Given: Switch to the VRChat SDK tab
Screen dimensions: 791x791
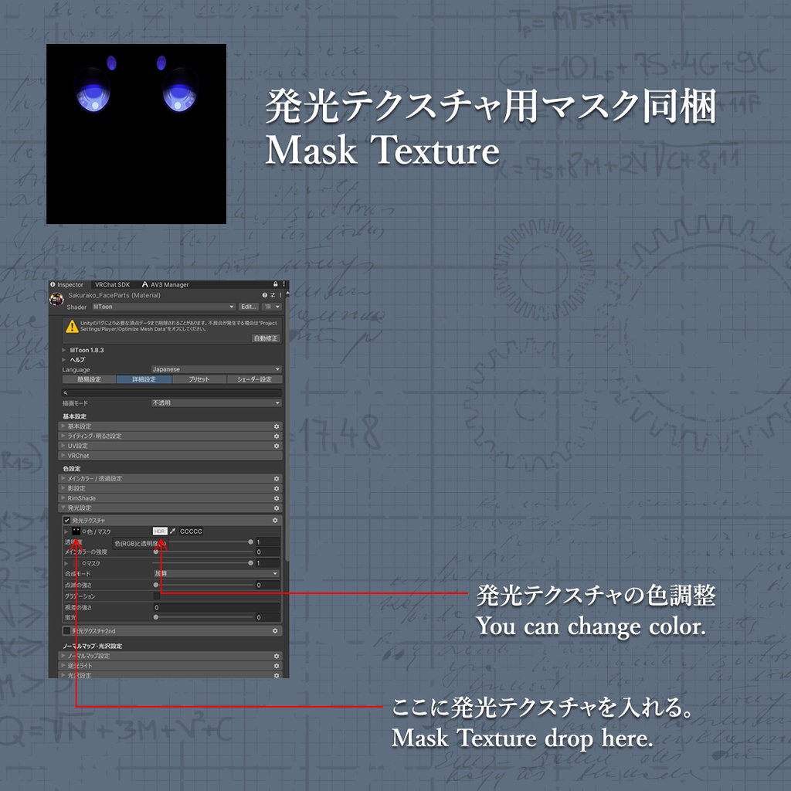Looking at the screenshot, I should [x=112, y=284].
